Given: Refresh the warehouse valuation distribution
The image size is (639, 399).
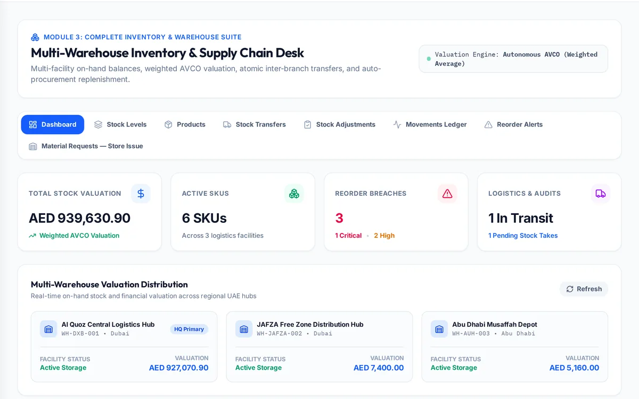Looking at the screenshot, I should (584, 289).
